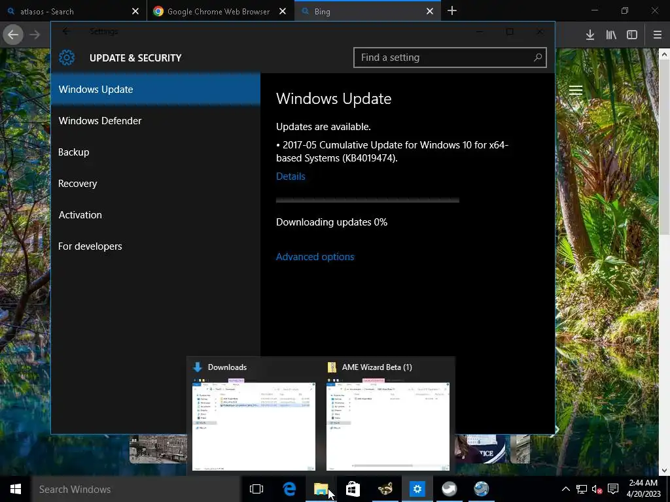Open the browser hamburger menu
The height and width of the screenshot is (502, 670).
[x=657, y=35]
